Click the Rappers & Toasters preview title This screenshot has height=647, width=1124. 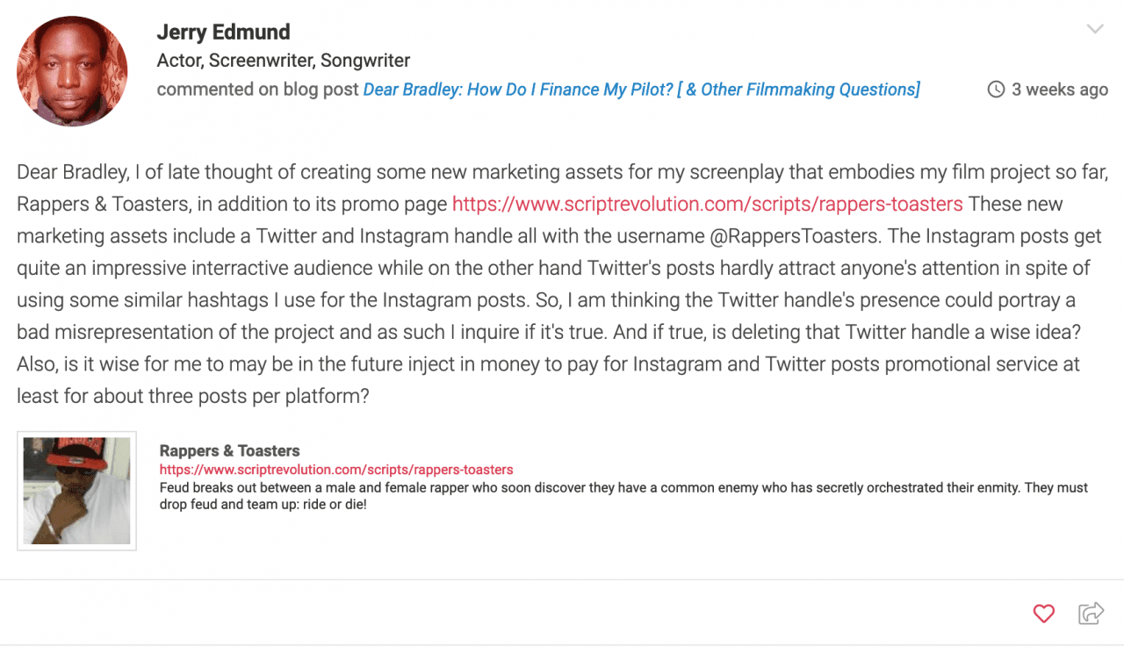(230, 451)
